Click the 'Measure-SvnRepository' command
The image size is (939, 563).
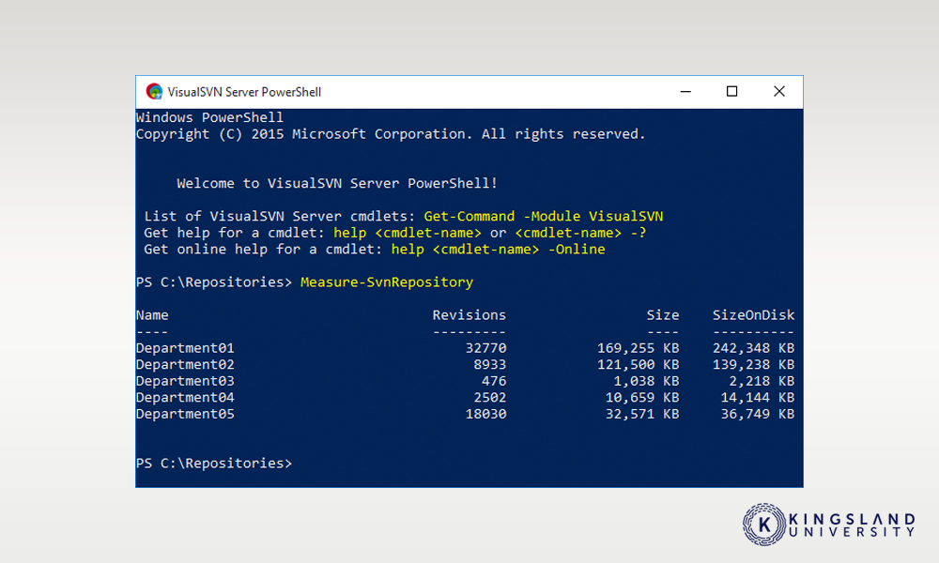[x=387, y=281]
